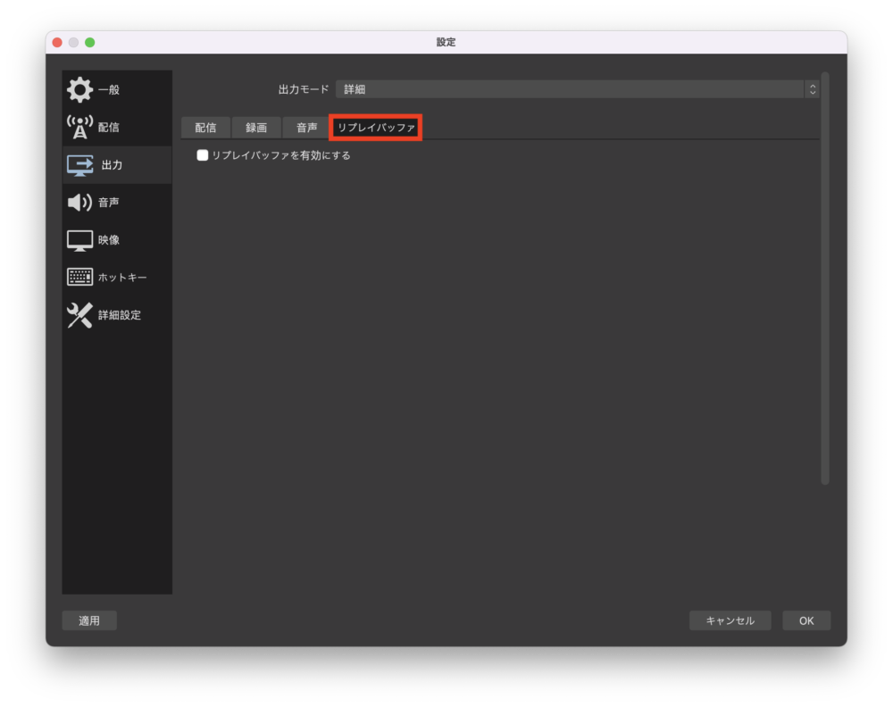Click the vertical scrollbar of settings pane
This screenshot has width=893, height=707.
tap(824, 279)
